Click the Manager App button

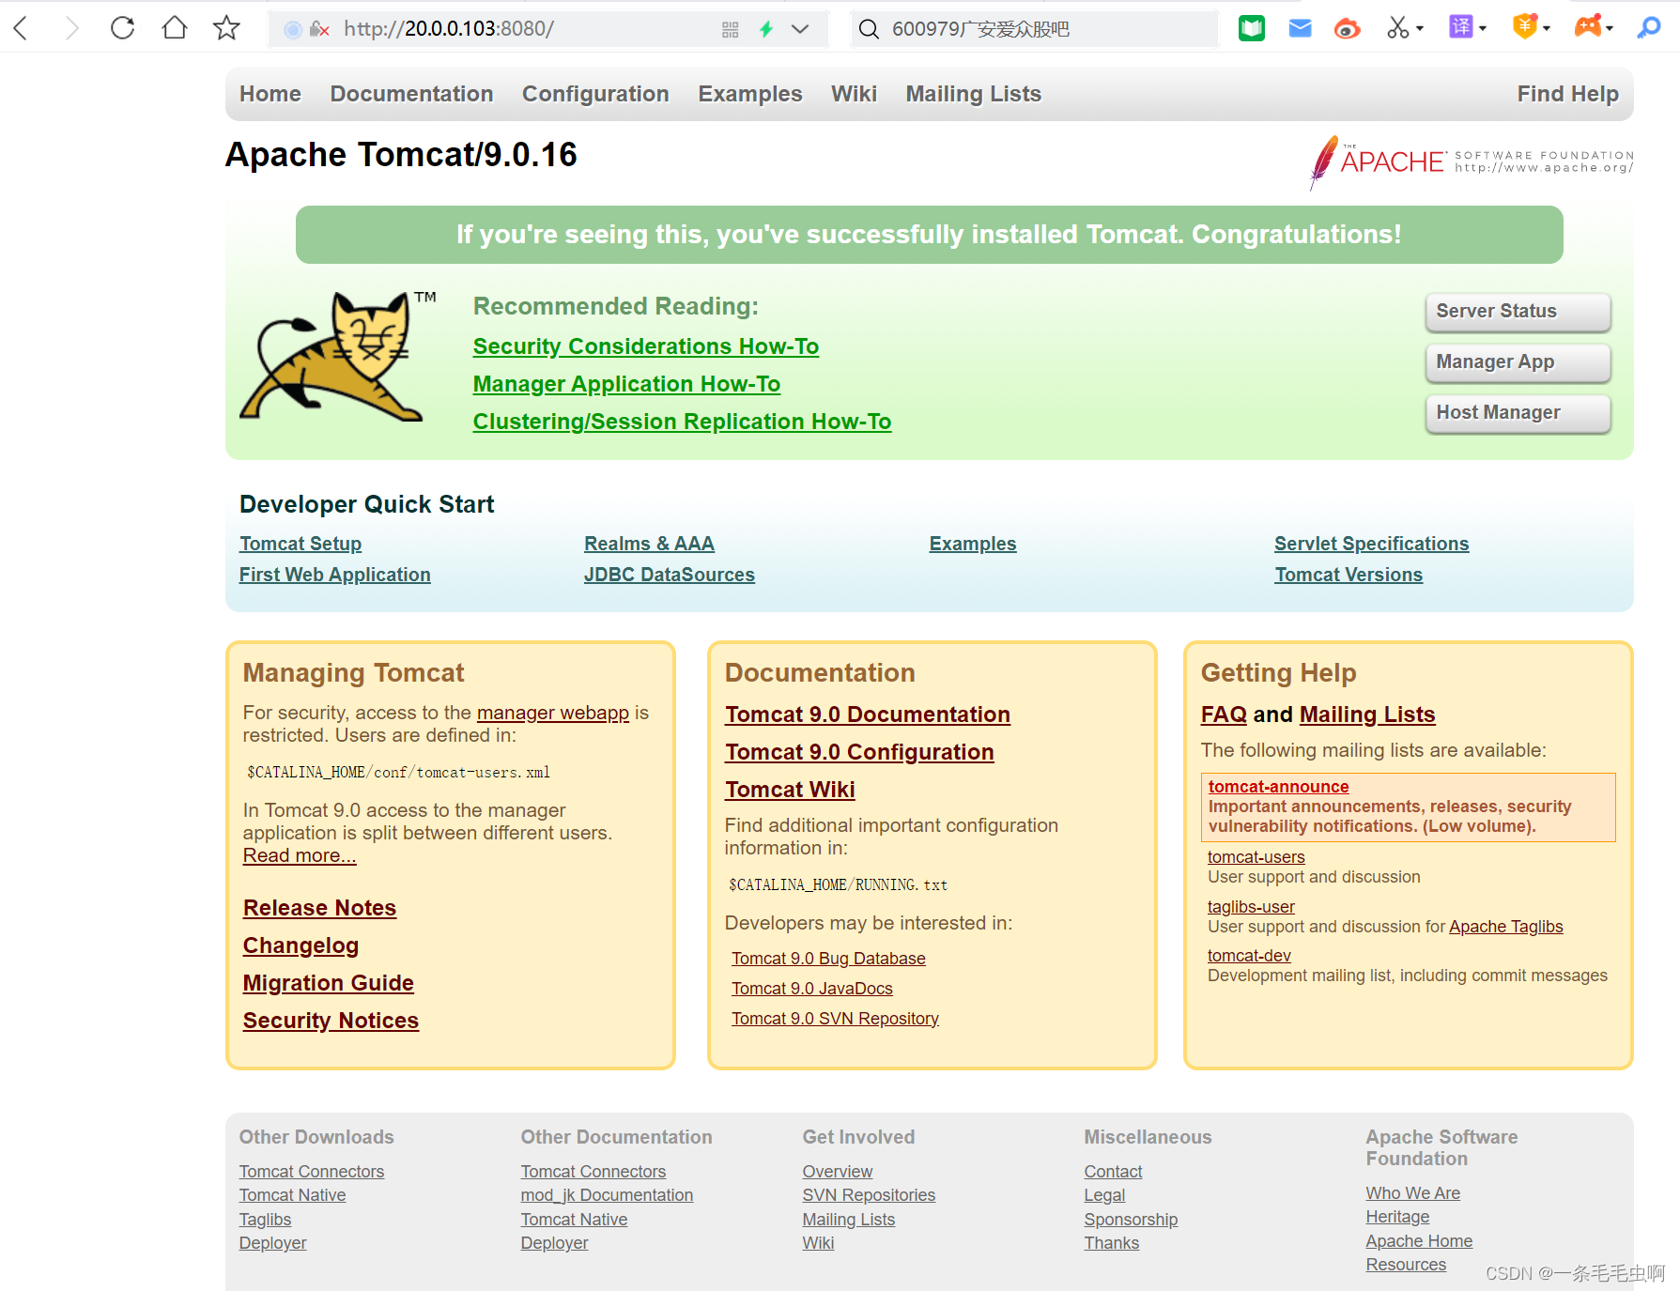1518,362
